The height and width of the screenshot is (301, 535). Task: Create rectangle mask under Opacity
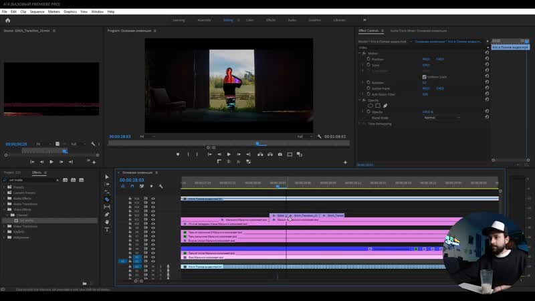pos(378,106)
